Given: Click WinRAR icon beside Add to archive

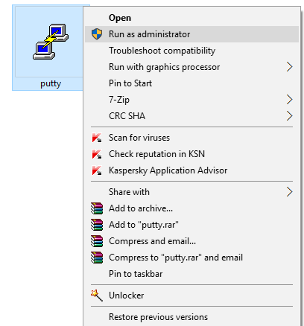Looking at the screenshot, I should [97, 208].
